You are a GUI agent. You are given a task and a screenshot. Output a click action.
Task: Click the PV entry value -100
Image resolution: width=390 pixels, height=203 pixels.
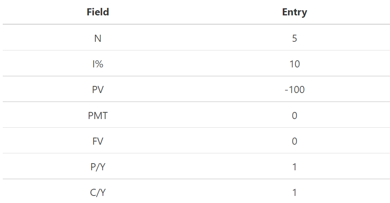click(x=295, y=89)
